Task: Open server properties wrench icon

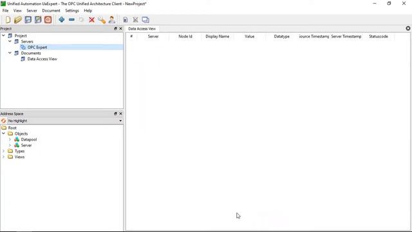Action: coord(102,20)
